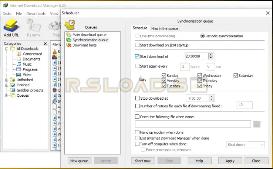273x169 pixels.
Task: Enable Start download on IDM startup
Action: pyautogui.click(x=138, y=45)
